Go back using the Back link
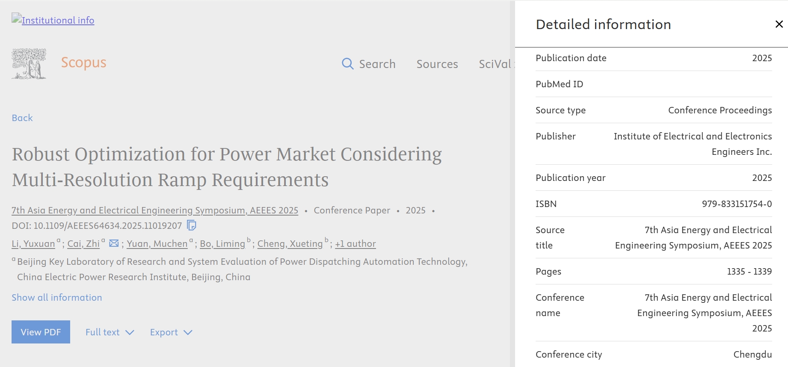Image resolution: width=788 pixels, height=367 pixels. pyautogui.click(x=22, y=118)
